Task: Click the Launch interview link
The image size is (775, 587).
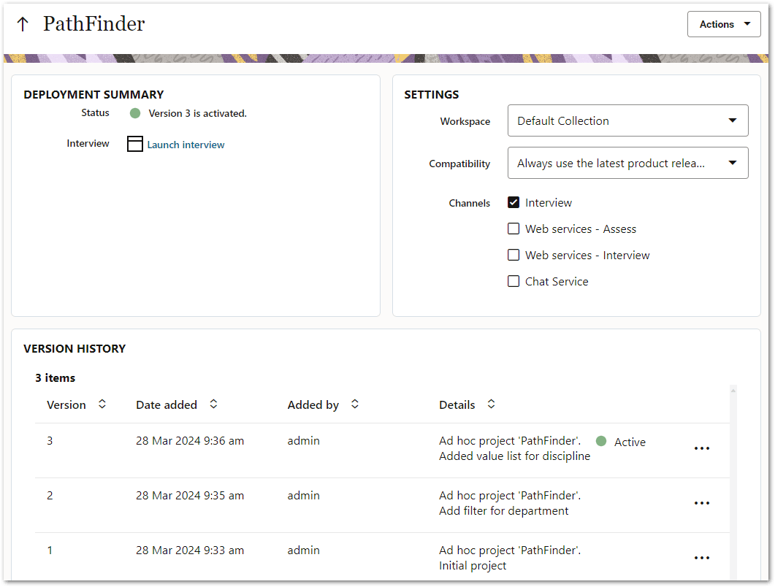Action: click(186, 145)
